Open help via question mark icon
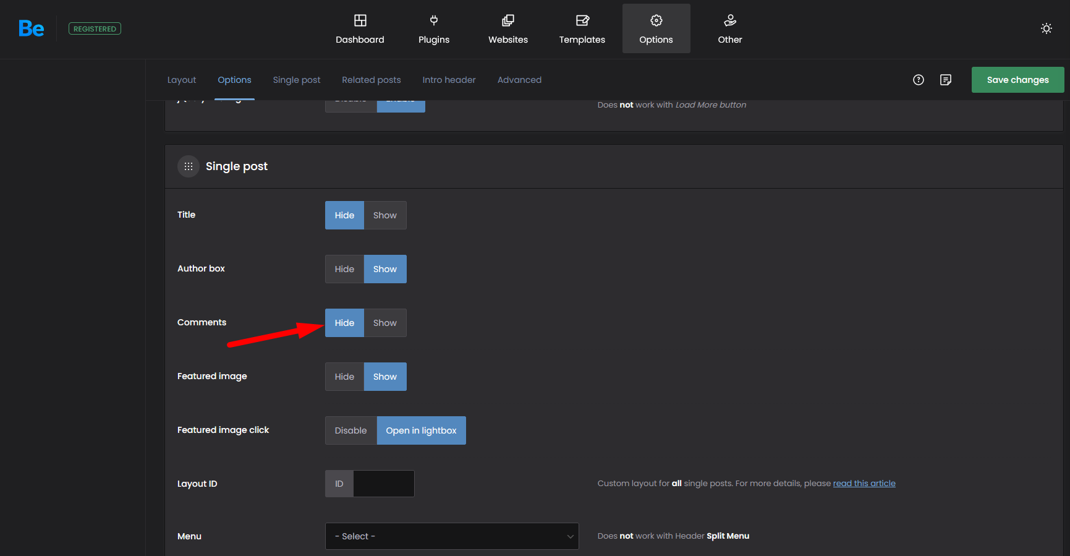Image resolution: width=1070 pixels, height=556 pixels. point(919,80)
